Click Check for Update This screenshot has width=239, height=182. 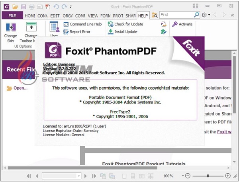point(125,24)
